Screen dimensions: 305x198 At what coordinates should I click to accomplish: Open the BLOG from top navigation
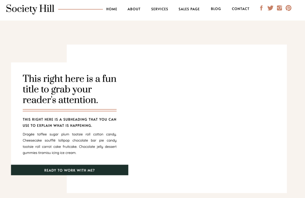tap(216, 9)
